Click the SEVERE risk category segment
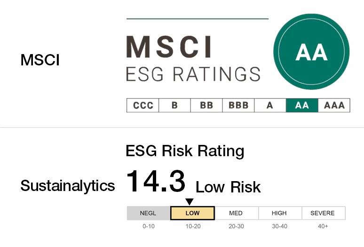 324,213
